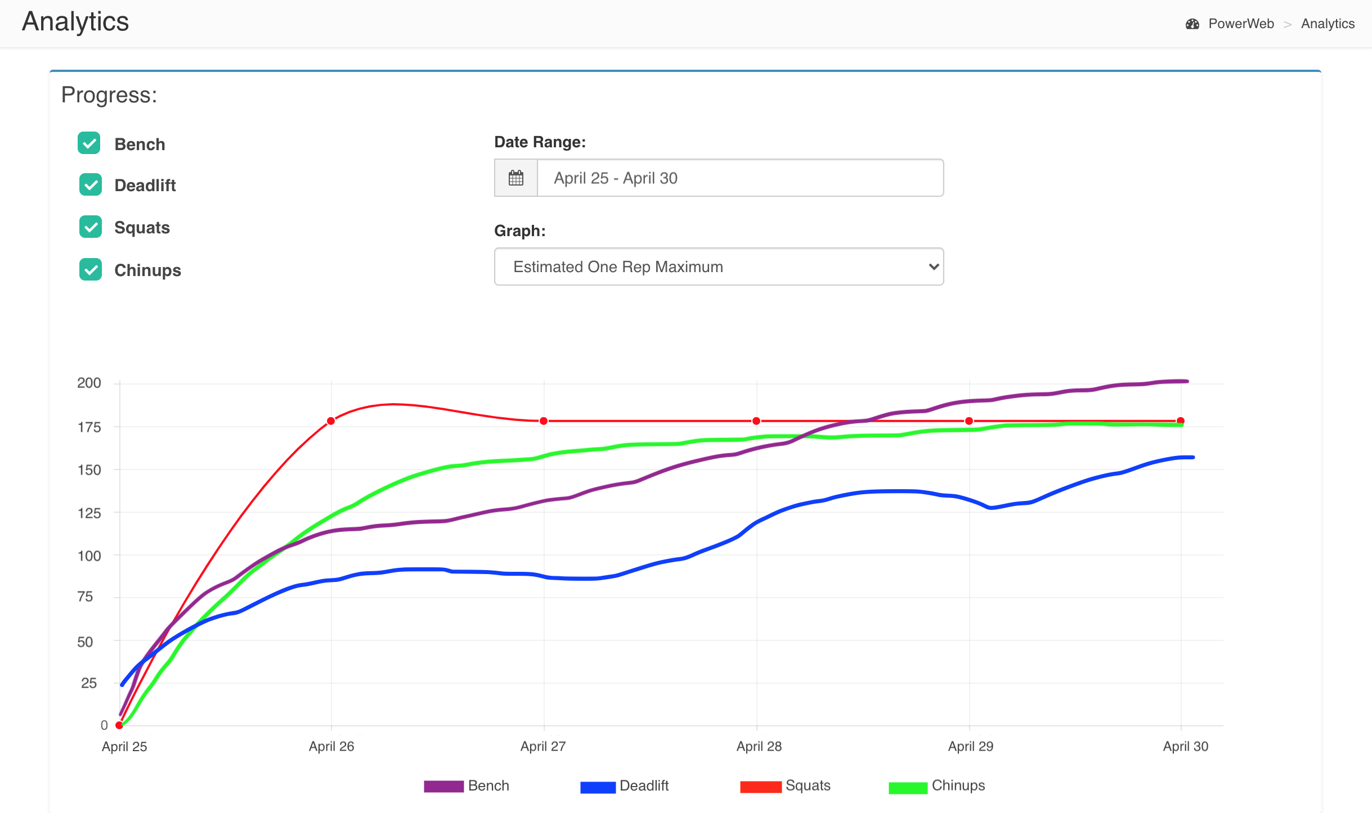Click the purple Bench legend swatch
This screenshot has width=1372, height=813.
click(x=443, y=786)
